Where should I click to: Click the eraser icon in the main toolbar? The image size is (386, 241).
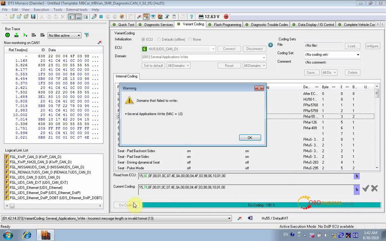point(139,17)
